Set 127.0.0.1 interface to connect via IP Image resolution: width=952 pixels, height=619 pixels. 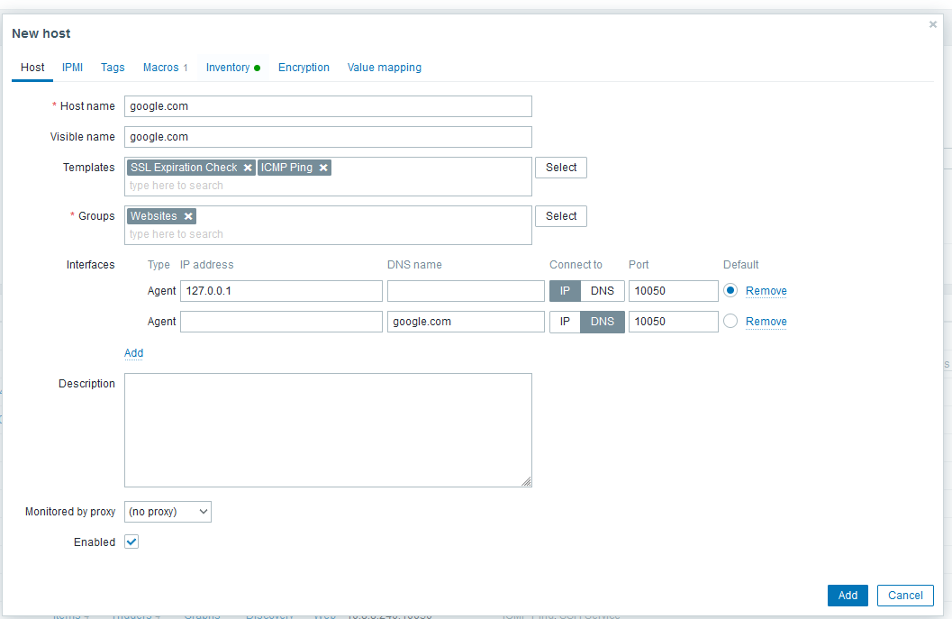coord(565,291)
